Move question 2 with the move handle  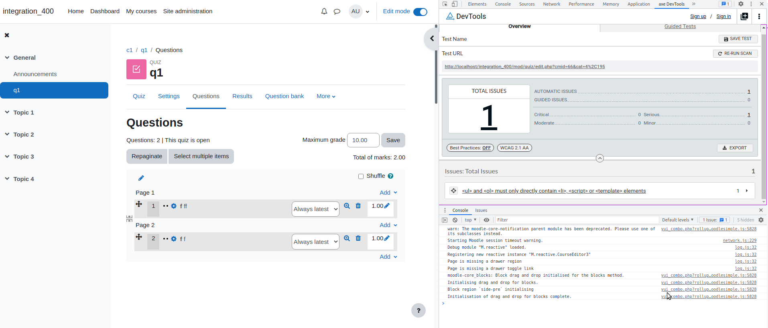139,237
